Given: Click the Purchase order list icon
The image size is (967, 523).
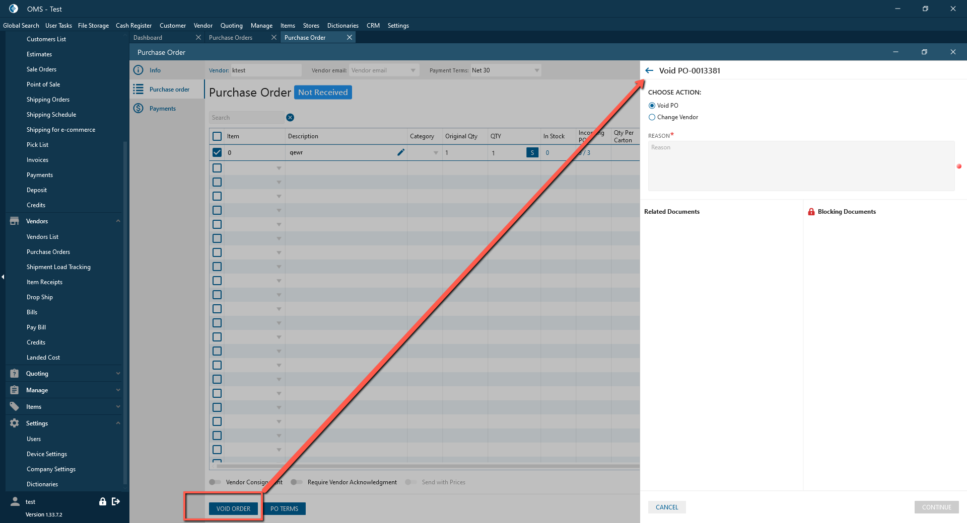Looking at the screenshot, I should tap(139, 89).
